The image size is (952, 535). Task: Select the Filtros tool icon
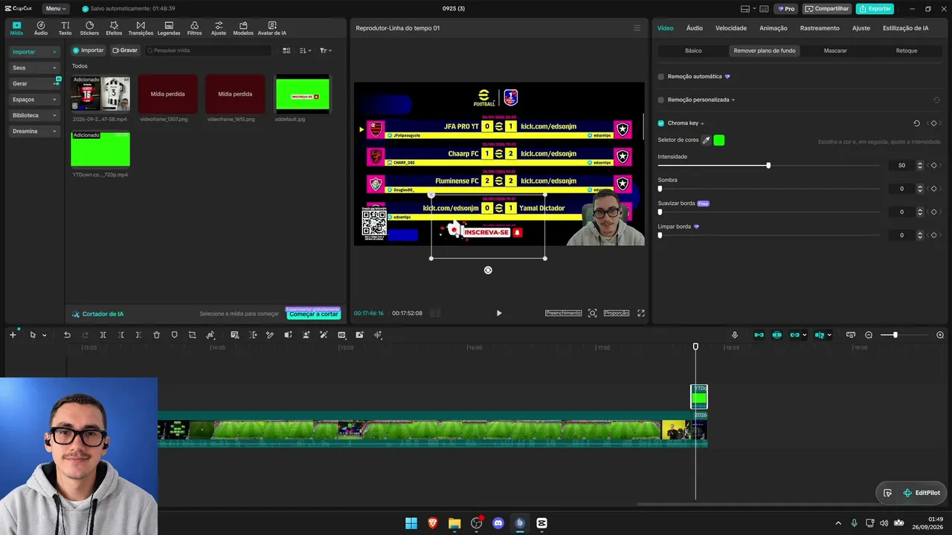(194, 28)
